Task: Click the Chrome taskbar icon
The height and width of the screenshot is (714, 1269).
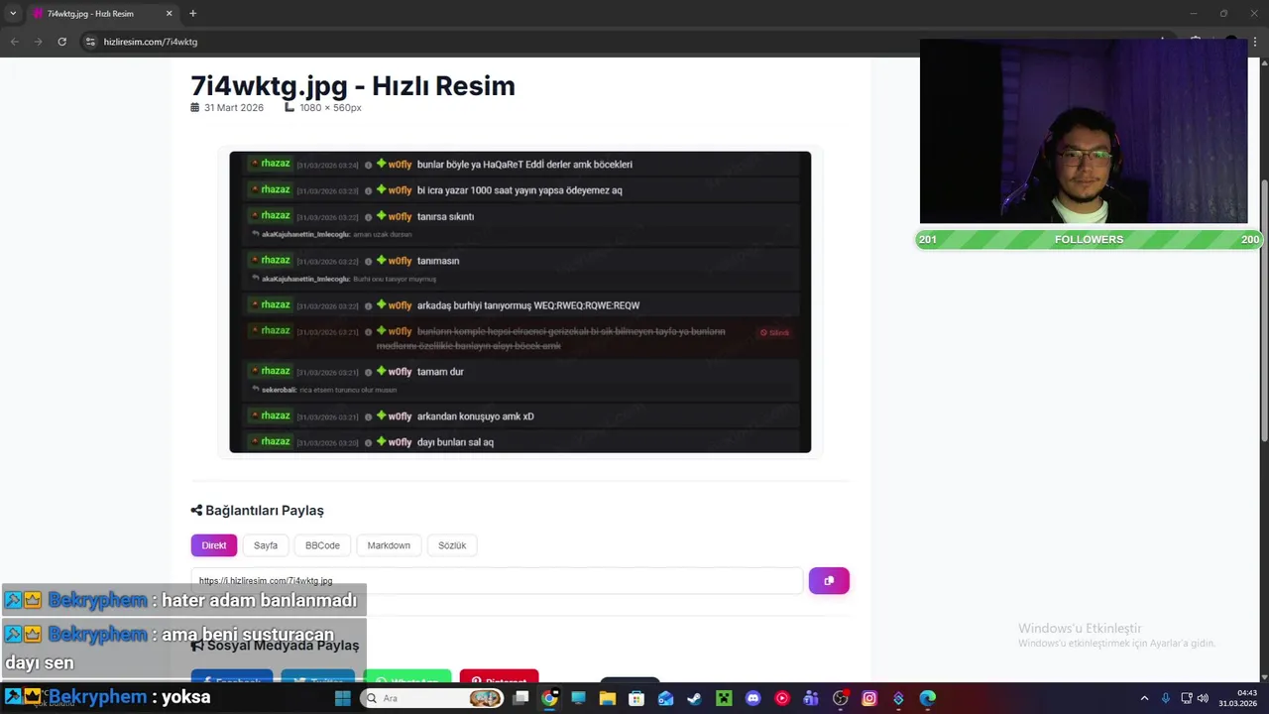Action: (549, 698)
